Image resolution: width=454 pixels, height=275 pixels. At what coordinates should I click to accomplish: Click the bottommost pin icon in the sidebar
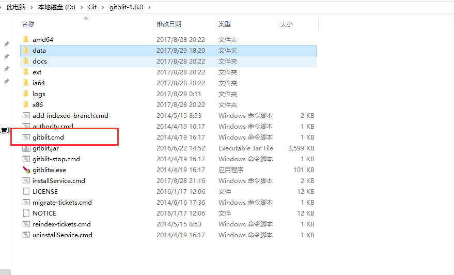(x=6, y=82)
